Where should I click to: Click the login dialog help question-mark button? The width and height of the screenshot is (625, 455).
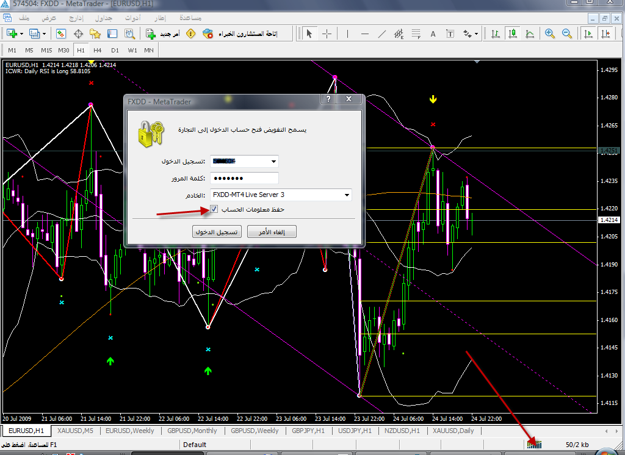[x=328, y=99]
